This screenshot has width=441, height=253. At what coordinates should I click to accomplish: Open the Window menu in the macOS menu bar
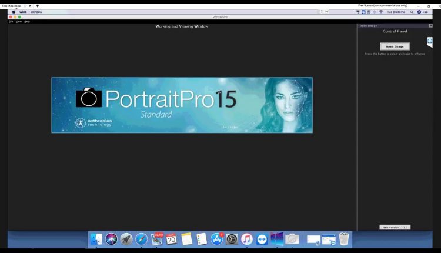36,12
